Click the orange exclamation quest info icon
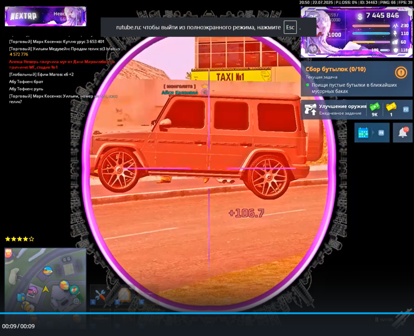 tap(401, 72)
